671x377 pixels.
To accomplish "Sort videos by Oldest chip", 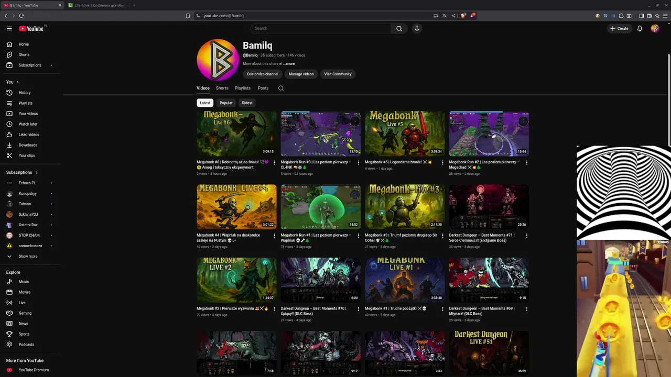I will point(247,103).
